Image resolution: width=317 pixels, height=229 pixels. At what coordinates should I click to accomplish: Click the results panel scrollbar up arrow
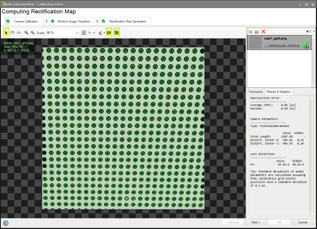(311, 98)
